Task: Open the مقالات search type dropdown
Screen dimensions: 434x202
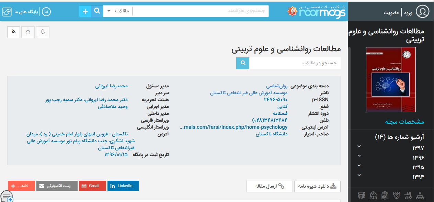Action: pos(118,11)
